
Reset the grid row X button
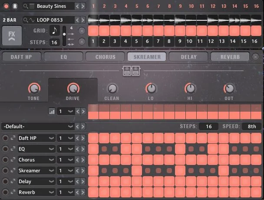[82, 31]
